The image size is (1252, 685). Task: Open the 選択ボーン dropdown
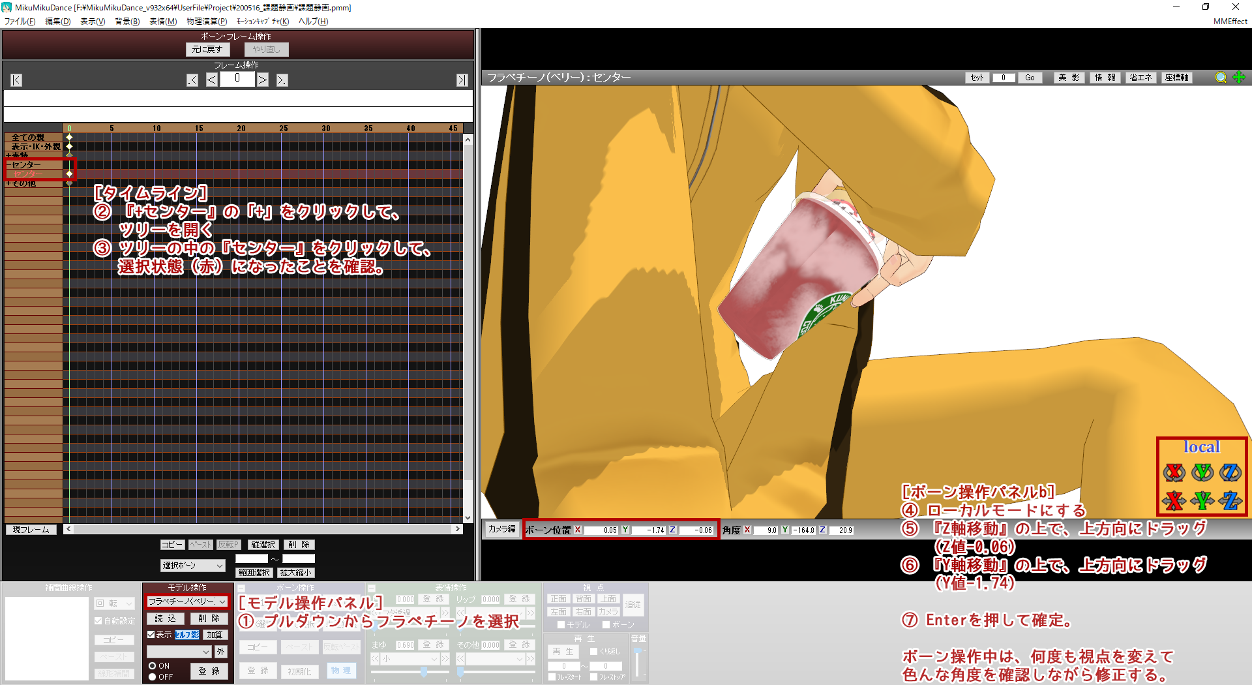point(192,566)
